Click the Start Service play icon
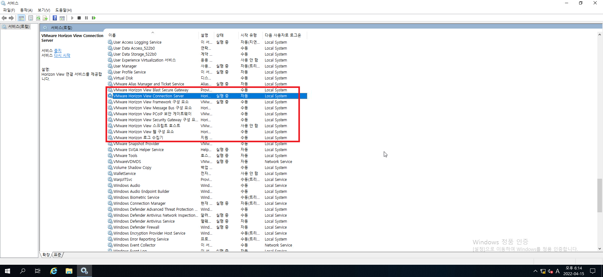The height and width of the screenshot is (277, 603). pos(72,18)
